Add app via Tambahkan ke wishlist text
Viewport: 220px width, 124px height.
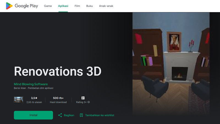[100, 115]
